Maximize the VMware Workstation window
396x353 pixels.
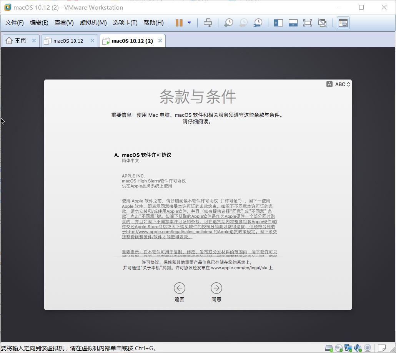tap(361, 7)
